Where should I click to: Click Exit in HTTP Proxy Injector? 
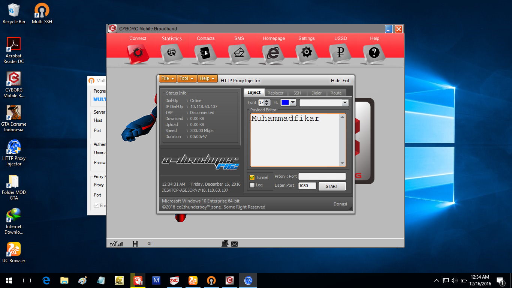coord(346,80)
